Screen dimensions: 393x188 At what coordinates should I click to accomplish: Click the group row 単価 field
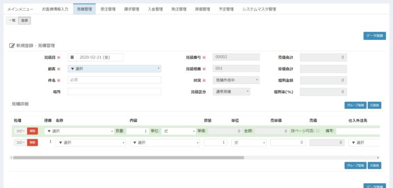(225, 131)
